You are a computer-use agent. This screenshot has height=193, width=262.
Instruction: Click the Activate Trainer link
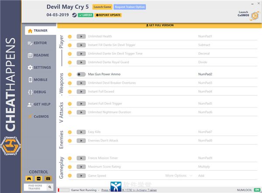[x=129, y=190]
